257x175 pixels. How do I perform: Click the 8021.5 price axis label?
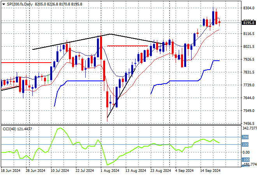(249, 47)
